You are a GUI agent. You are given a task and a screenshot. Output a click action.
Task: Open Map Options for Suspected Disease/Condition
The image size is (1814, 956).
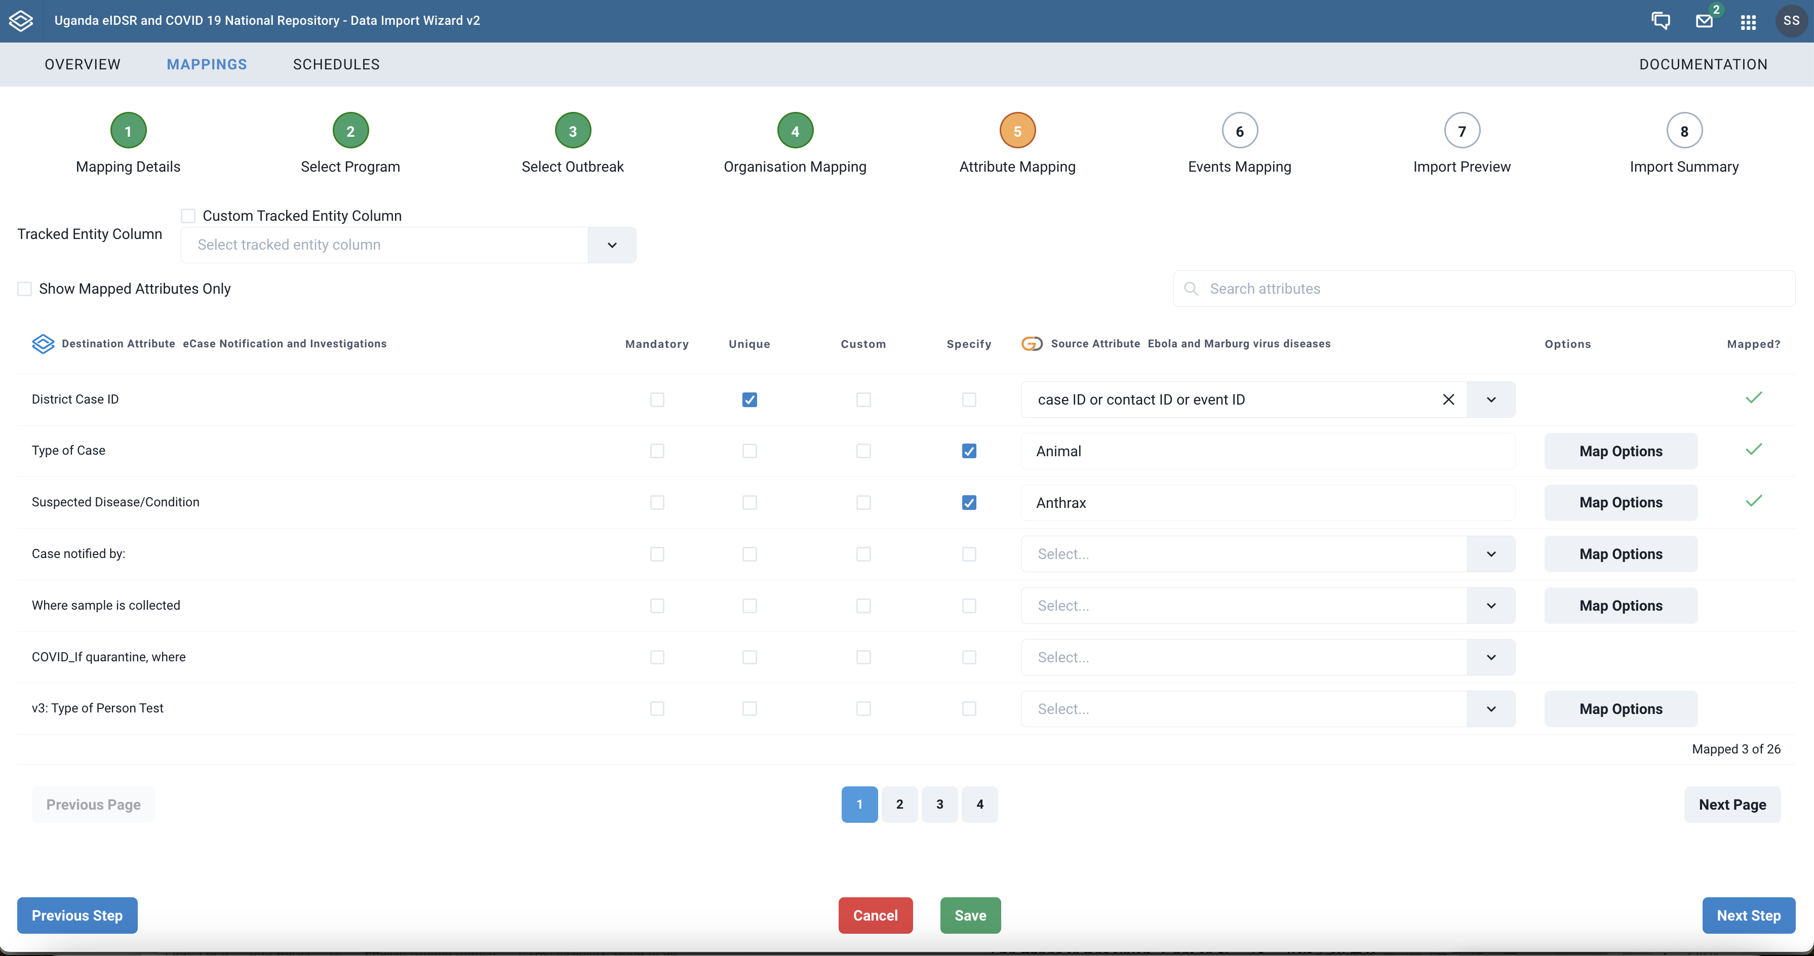(x=1621, y=503)
